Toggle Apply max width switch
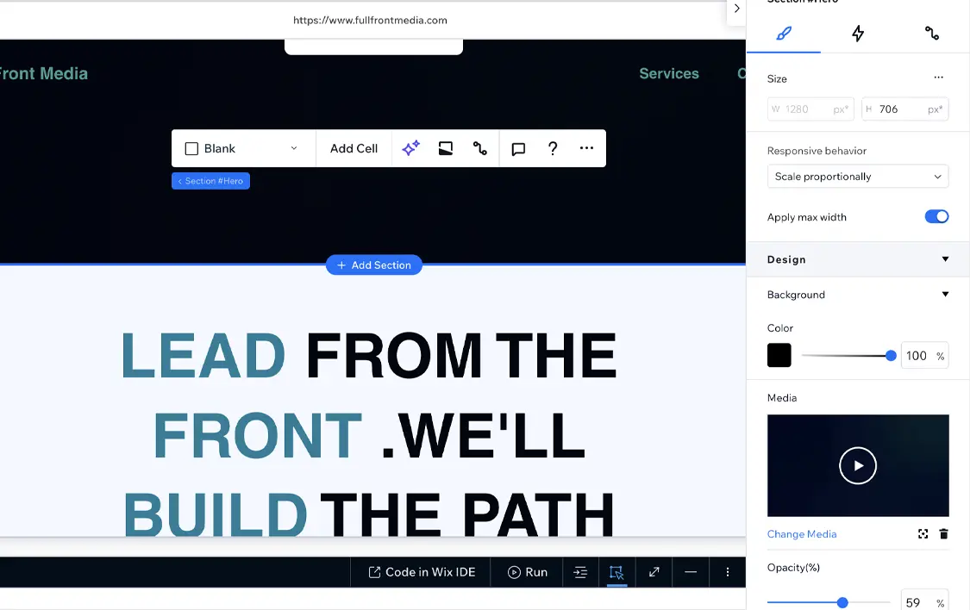This screenshot has height=610, width=970. 936,217
